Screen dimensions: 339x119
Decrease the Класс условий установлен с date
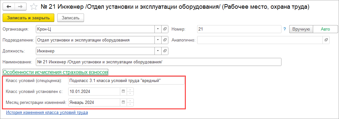(130, 93)
